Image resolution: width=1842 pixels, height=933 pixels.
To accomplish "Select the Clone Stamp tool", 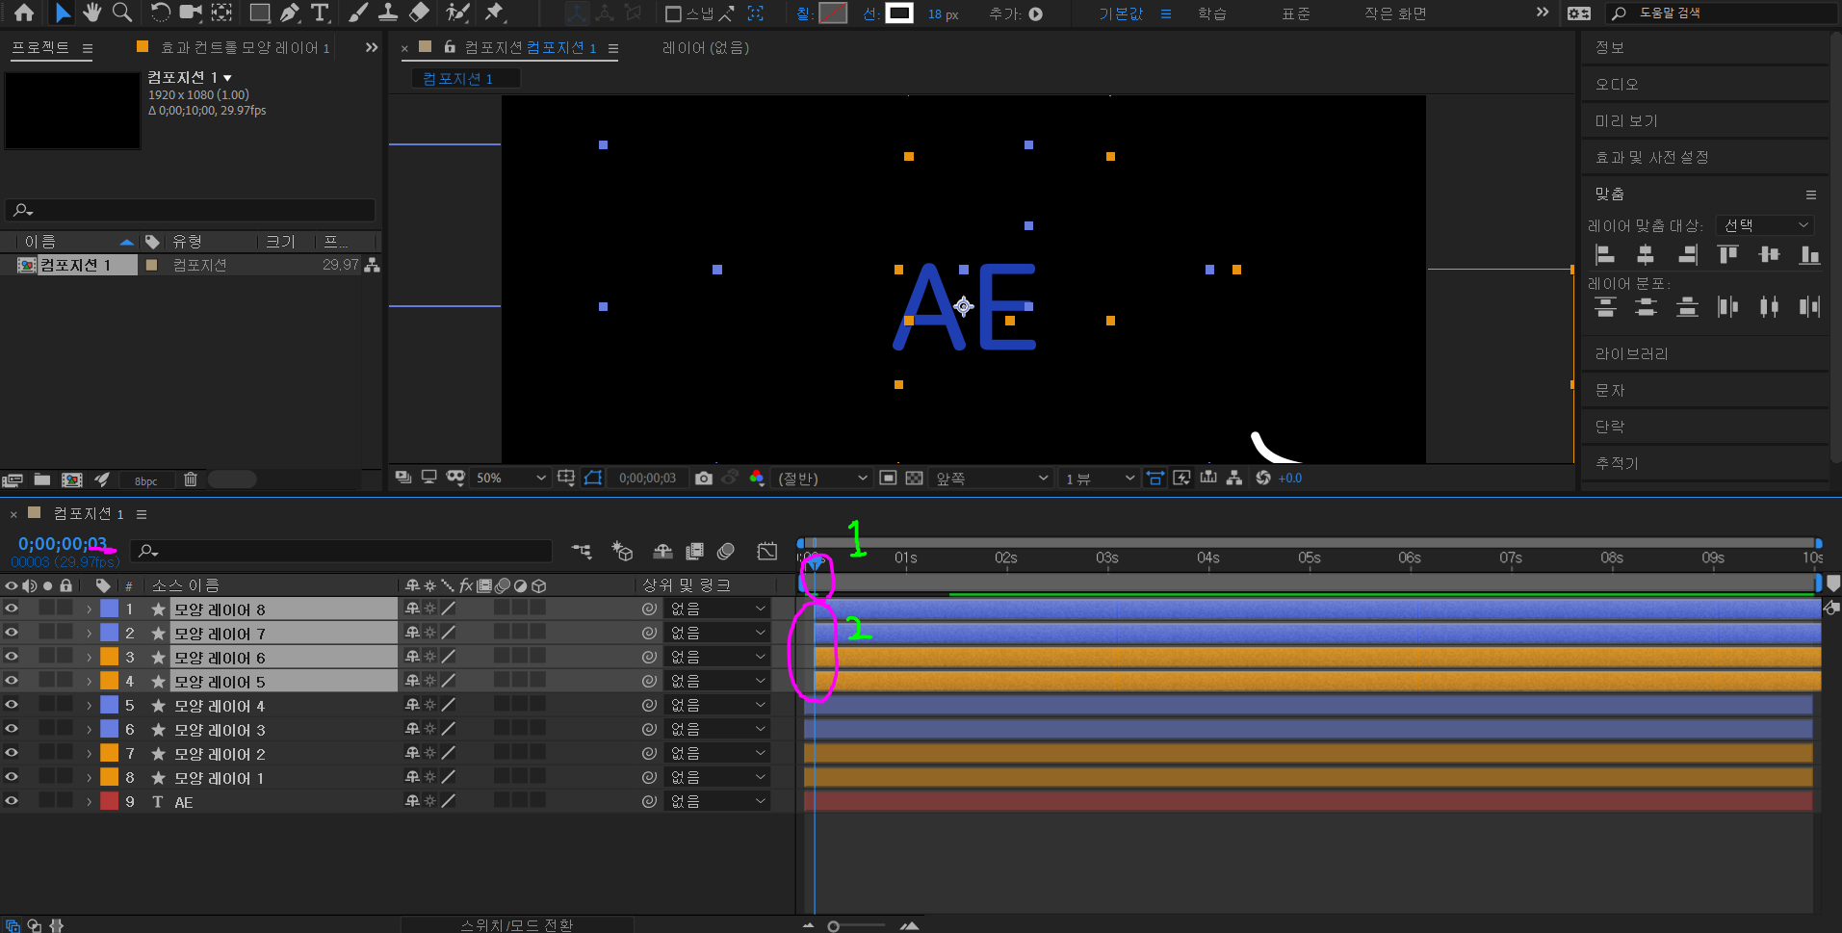I will 388,13.
